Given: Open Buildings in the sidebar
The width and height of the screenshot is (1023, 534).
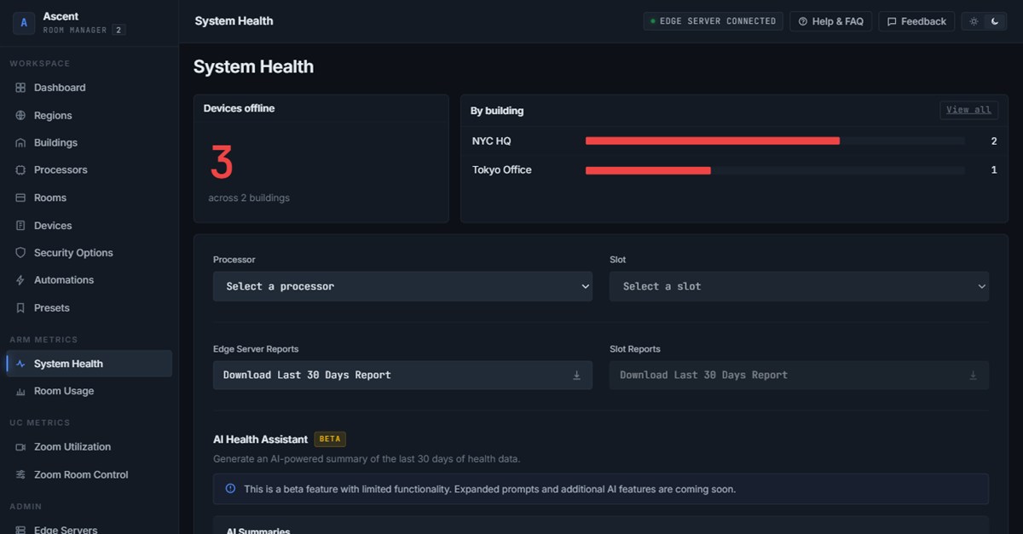Looking at the screenshot, I should pyautogui.click(x=89, y=143).
